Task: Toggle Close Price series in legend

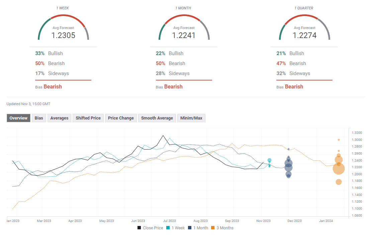Action: pos(150,228)
